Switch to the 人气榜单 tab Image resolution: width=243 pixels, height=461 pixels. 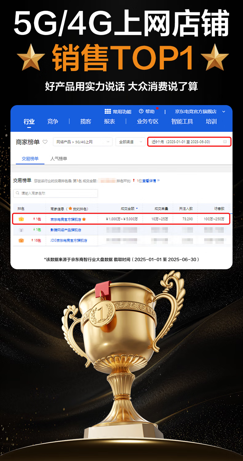59,159
